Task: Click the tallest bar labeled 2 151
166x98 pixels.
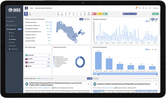Action: (x=98, y=61)
